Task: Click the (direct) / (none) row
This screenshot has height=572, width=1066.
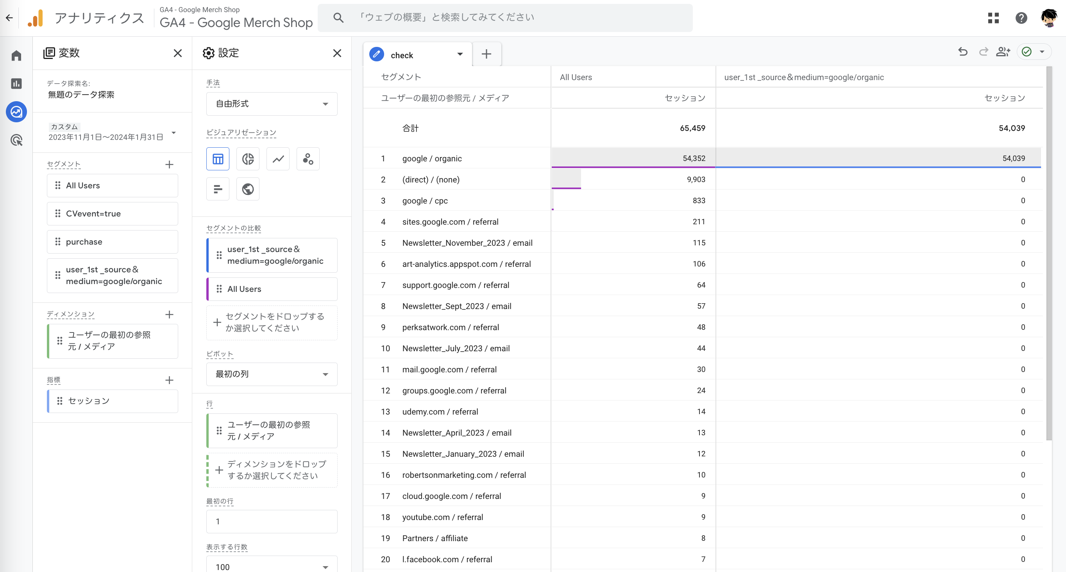Action: coord(703,179)
